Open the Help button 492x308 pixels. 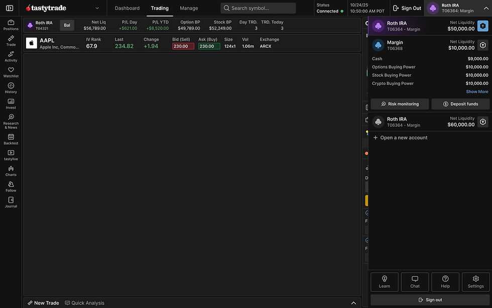[445, 282]
